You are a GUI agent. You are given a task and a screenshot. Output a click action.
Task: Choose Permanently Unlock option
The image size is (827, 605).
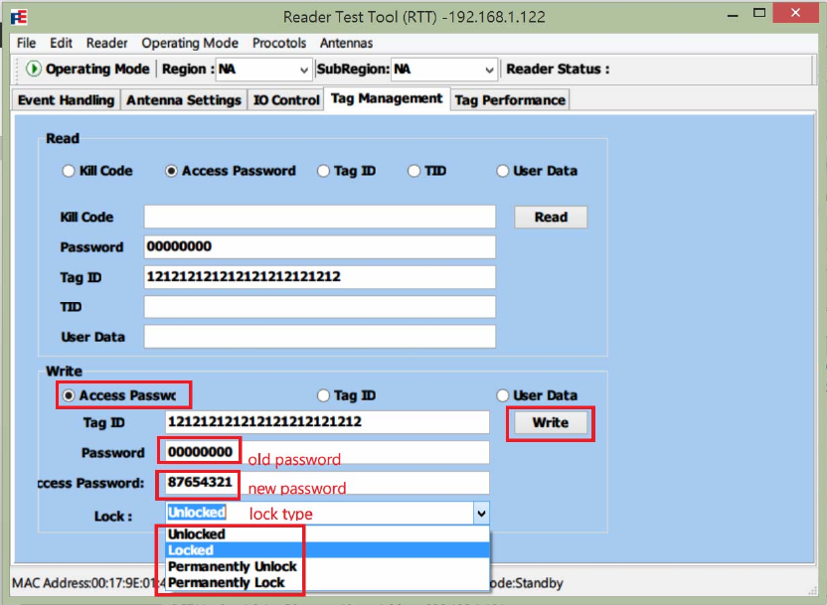coord(328,566)
